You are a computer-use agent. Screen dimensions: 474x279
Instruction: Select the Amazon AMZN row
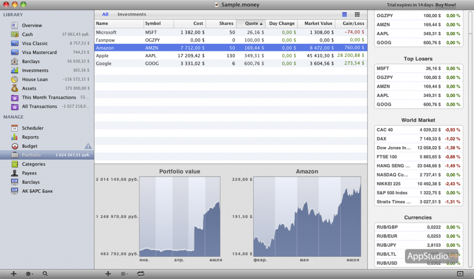pos(231,48)
